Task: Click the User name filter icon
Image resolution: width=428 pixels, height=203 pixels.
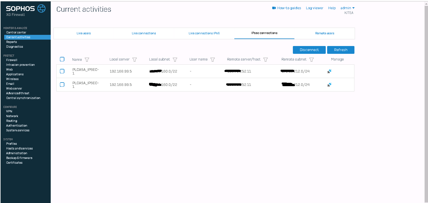Action: coord(213,60)
